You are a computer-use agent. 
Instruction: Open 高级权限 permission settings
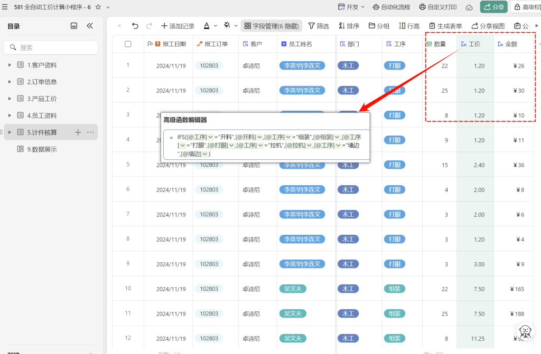pos(527,7)
